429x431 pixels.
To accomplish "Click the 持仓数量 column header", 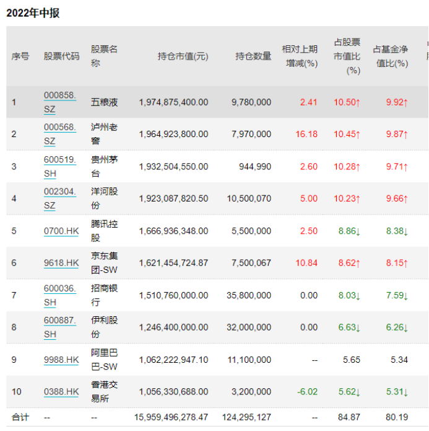I will pos(253,56).
